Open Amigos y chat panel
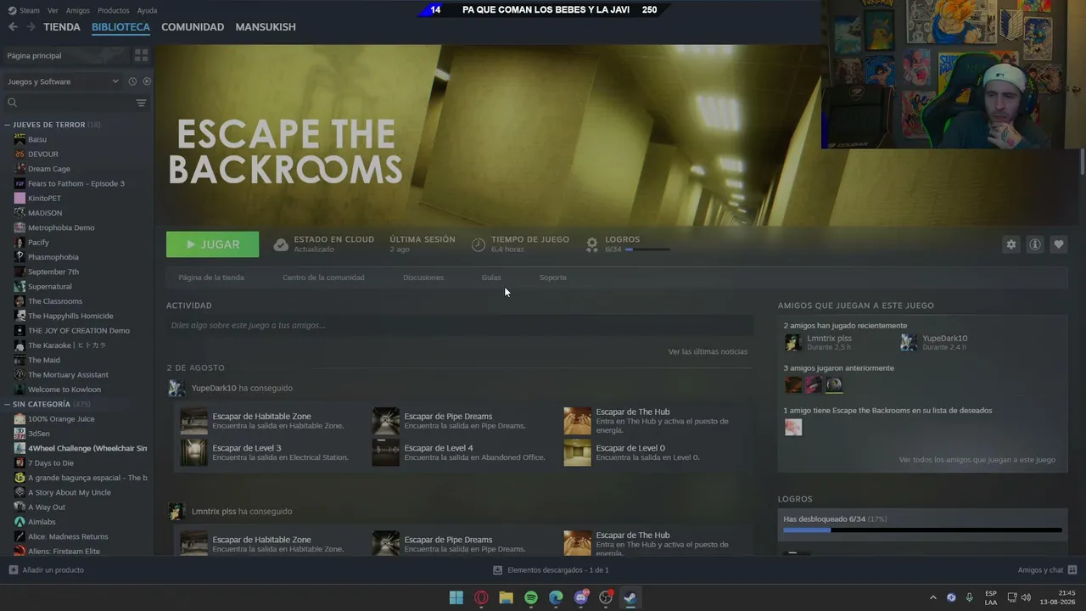Viewport: 1086px width, 611px height. 1047,570
